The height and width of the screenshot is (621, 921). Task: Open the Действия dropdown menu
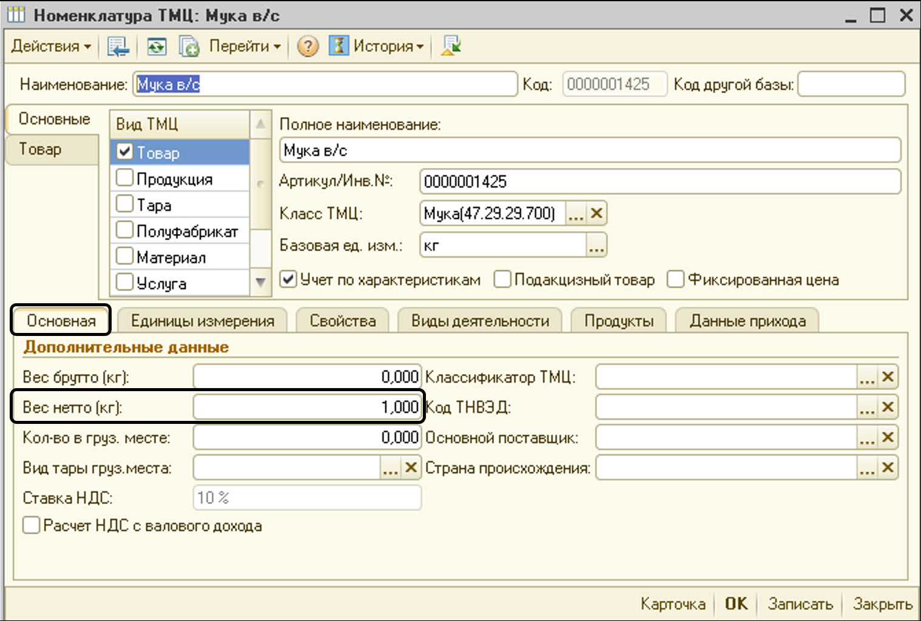(51, 46)
